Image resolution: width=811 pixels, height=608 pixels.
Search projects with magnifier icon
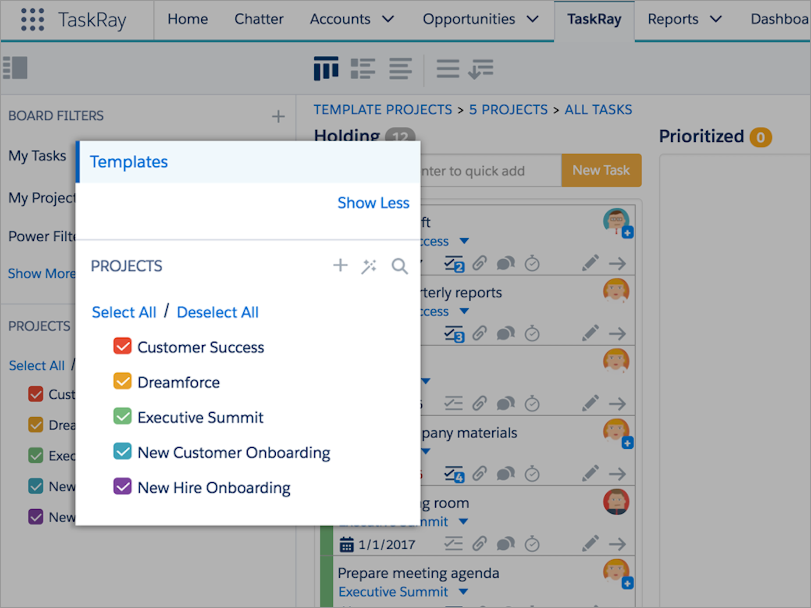tap(399, 266)
